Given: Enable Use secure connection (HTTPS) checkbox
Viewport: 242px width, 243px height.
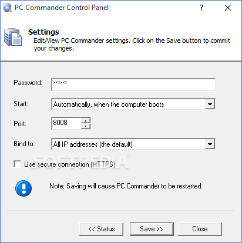Looking at the screenshot, I should coord(17,164).
